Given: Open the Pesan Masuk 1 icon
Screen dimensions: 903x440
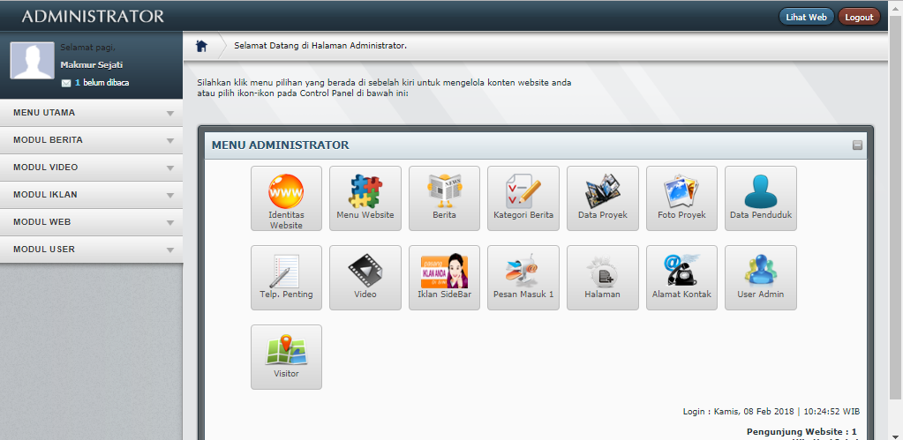Looking at the screenshot, I should 523,277.
